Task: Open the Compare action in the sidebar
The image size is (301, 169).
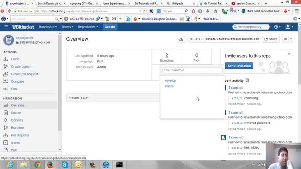Action: coord(17,81)
